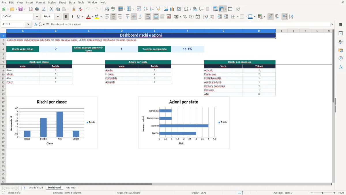Click the Zoom In plus button
Screen dimensions: 346x195
334,193
